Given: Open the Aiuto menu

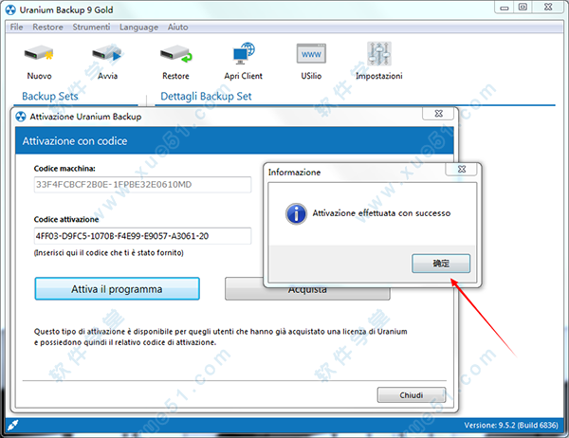Looking at the screenshot, I should click(x=177, y=27).
